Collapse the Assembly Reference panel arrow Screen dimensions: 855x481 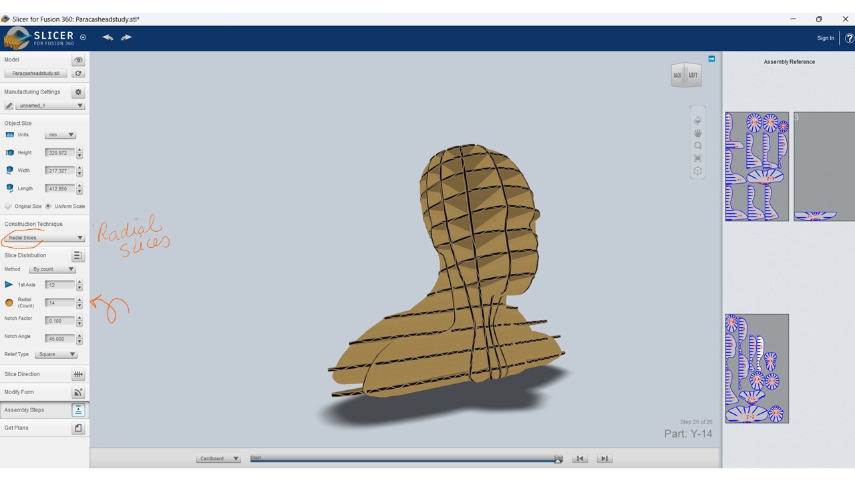coord(711,59)
